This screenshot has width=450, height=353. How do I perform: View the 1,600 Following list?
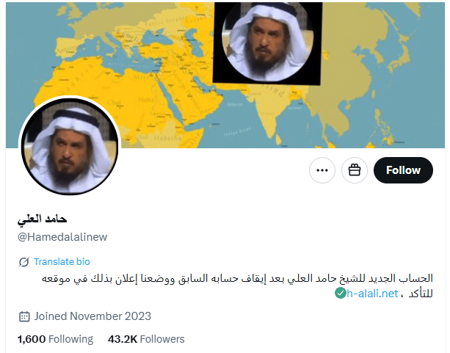(55, 339)
